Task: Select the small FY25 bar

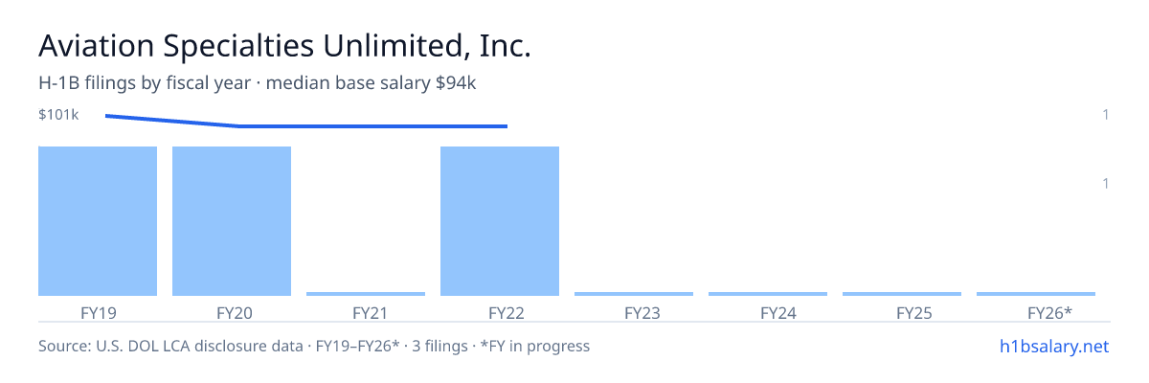Action: [902, 294]
